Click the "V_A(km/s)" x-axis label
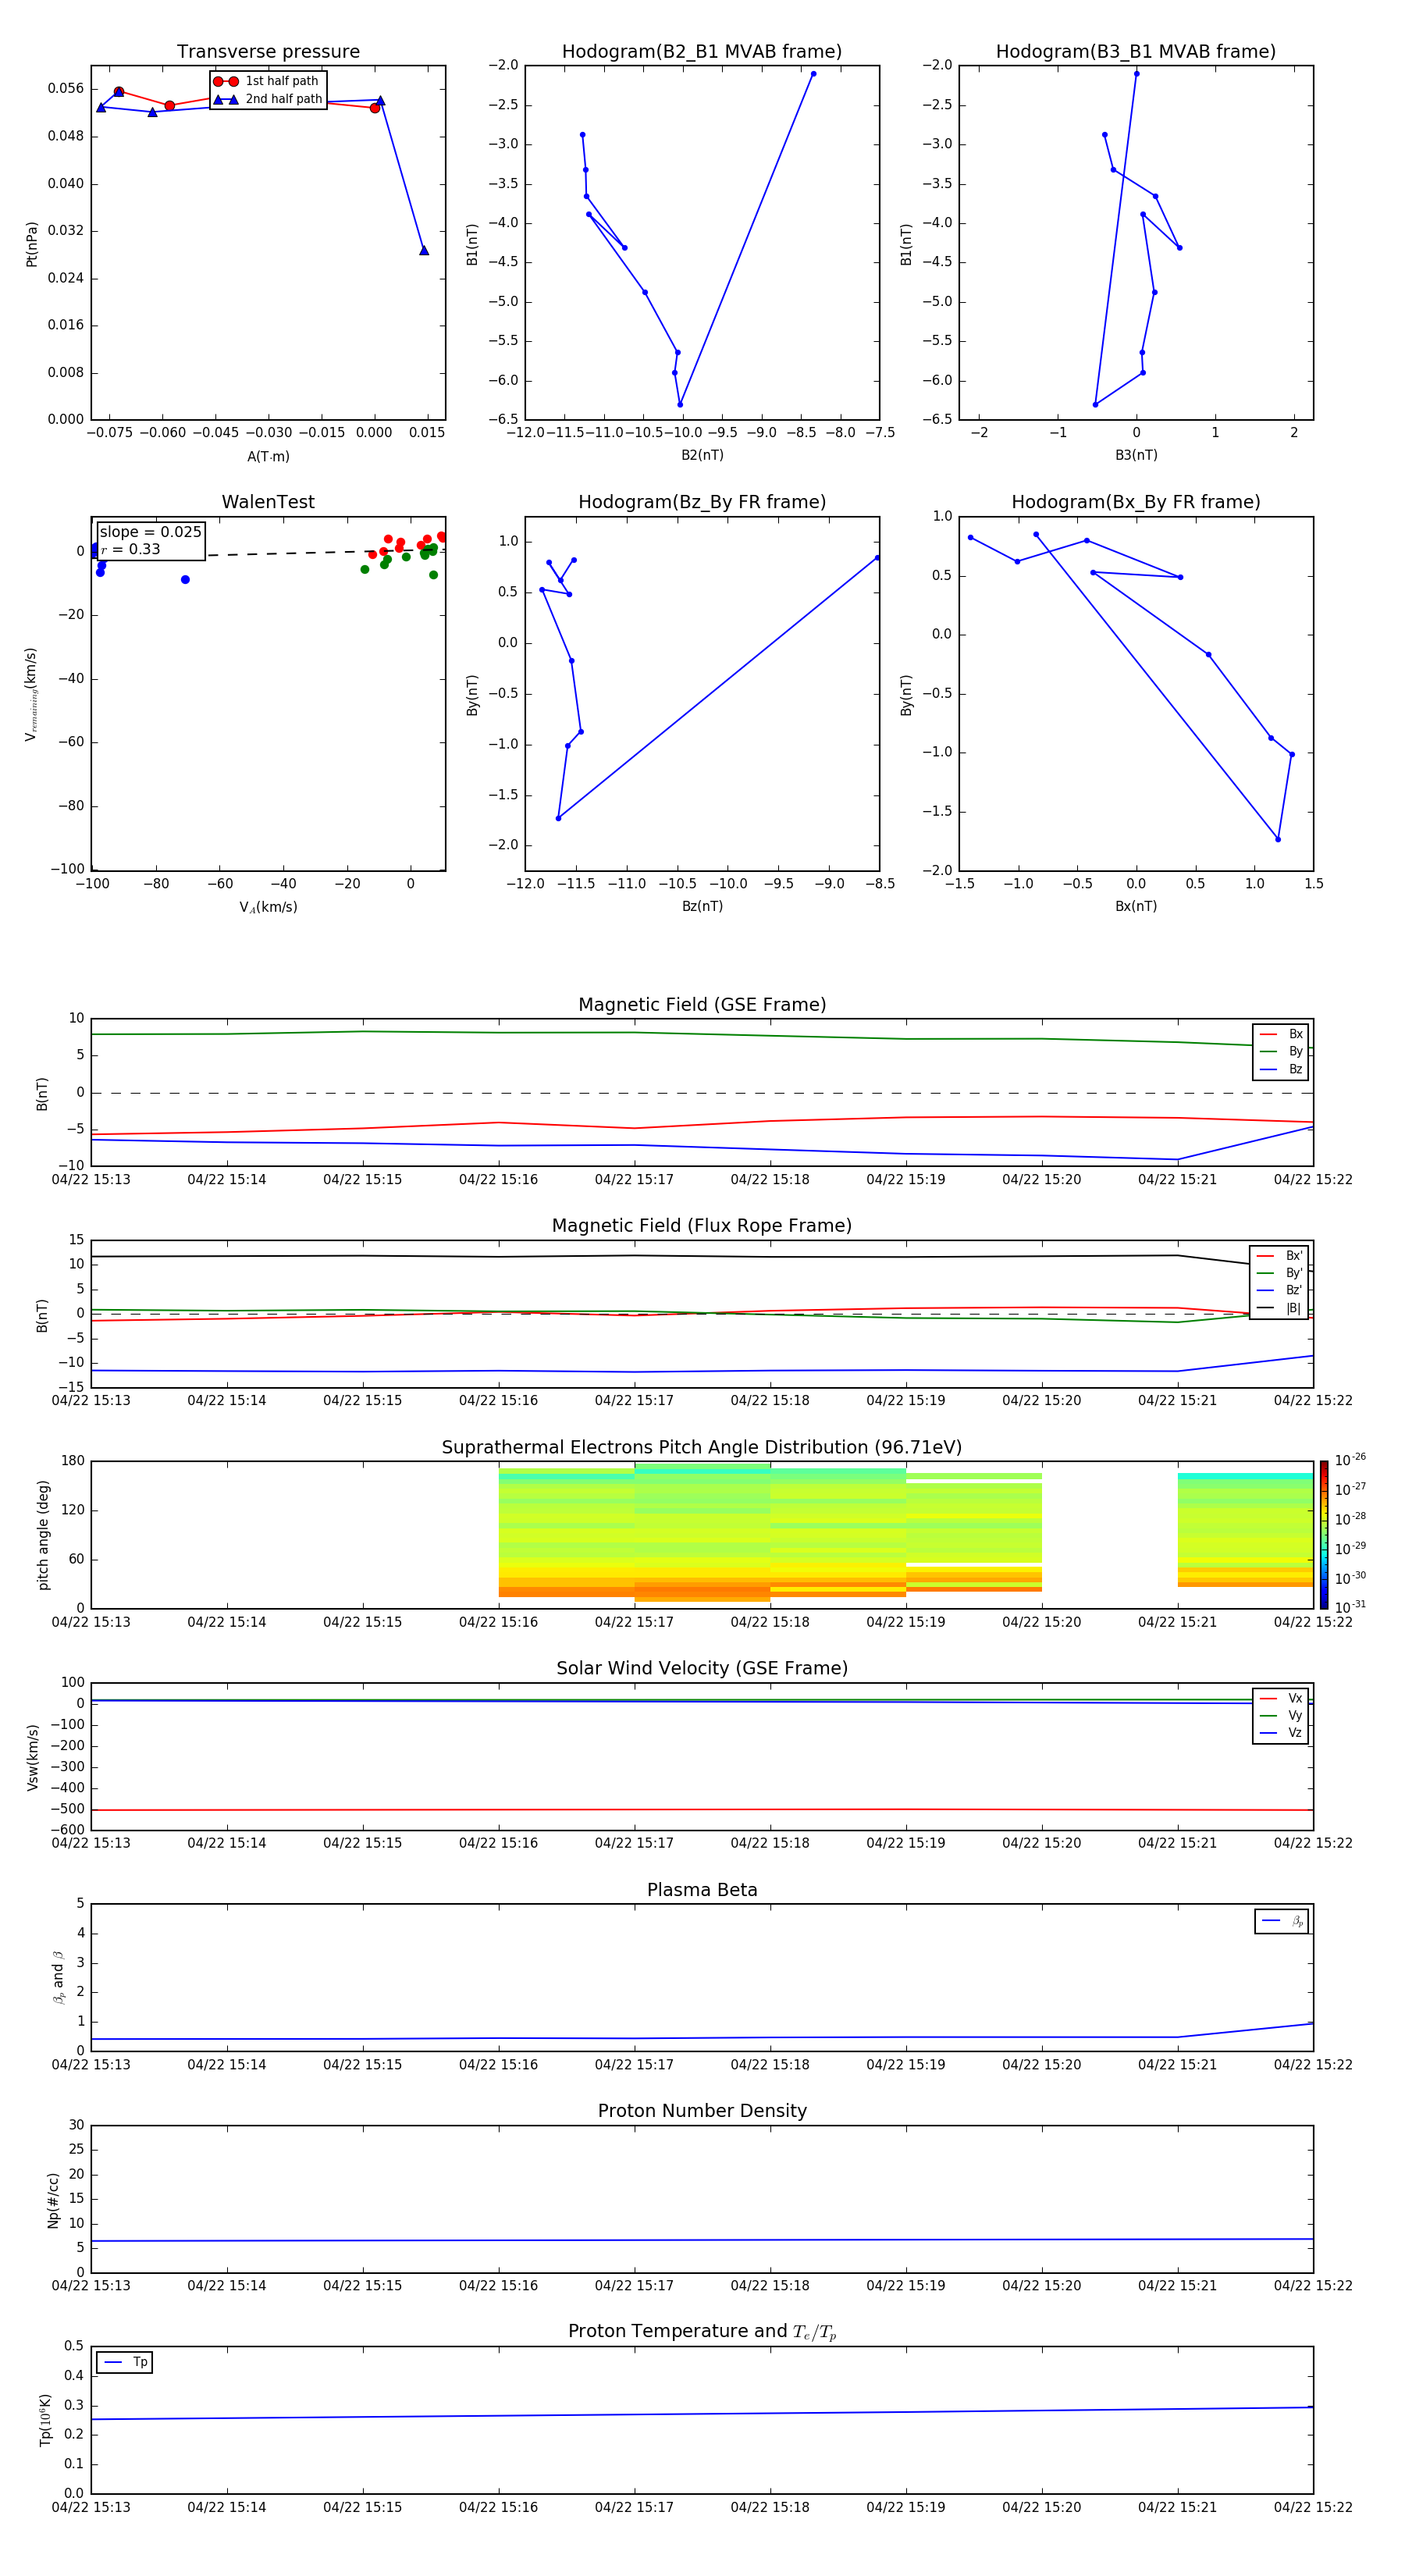This screenshot has width=1405, height=2576. click(x=268, y=907)
